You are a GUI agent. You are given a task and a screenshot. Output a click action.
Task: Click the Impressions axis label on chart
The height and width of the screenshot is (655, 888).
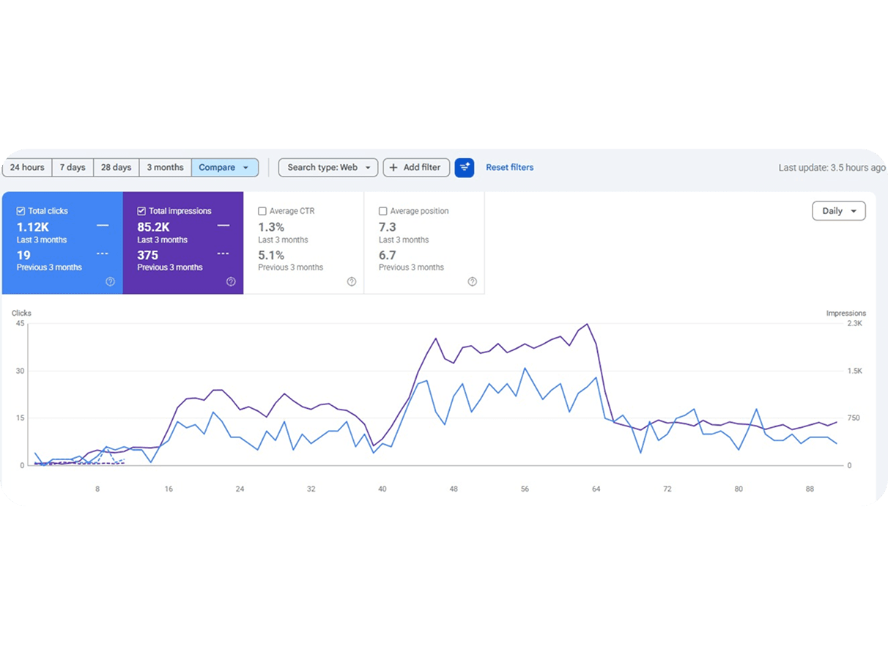[846, 313]
